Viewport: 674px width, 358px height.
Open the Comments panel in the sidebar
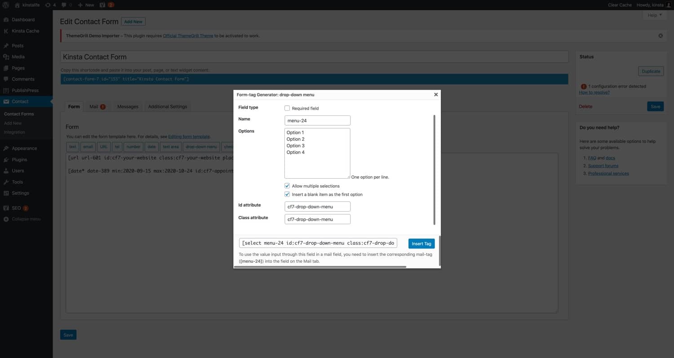tap(22, 79)
